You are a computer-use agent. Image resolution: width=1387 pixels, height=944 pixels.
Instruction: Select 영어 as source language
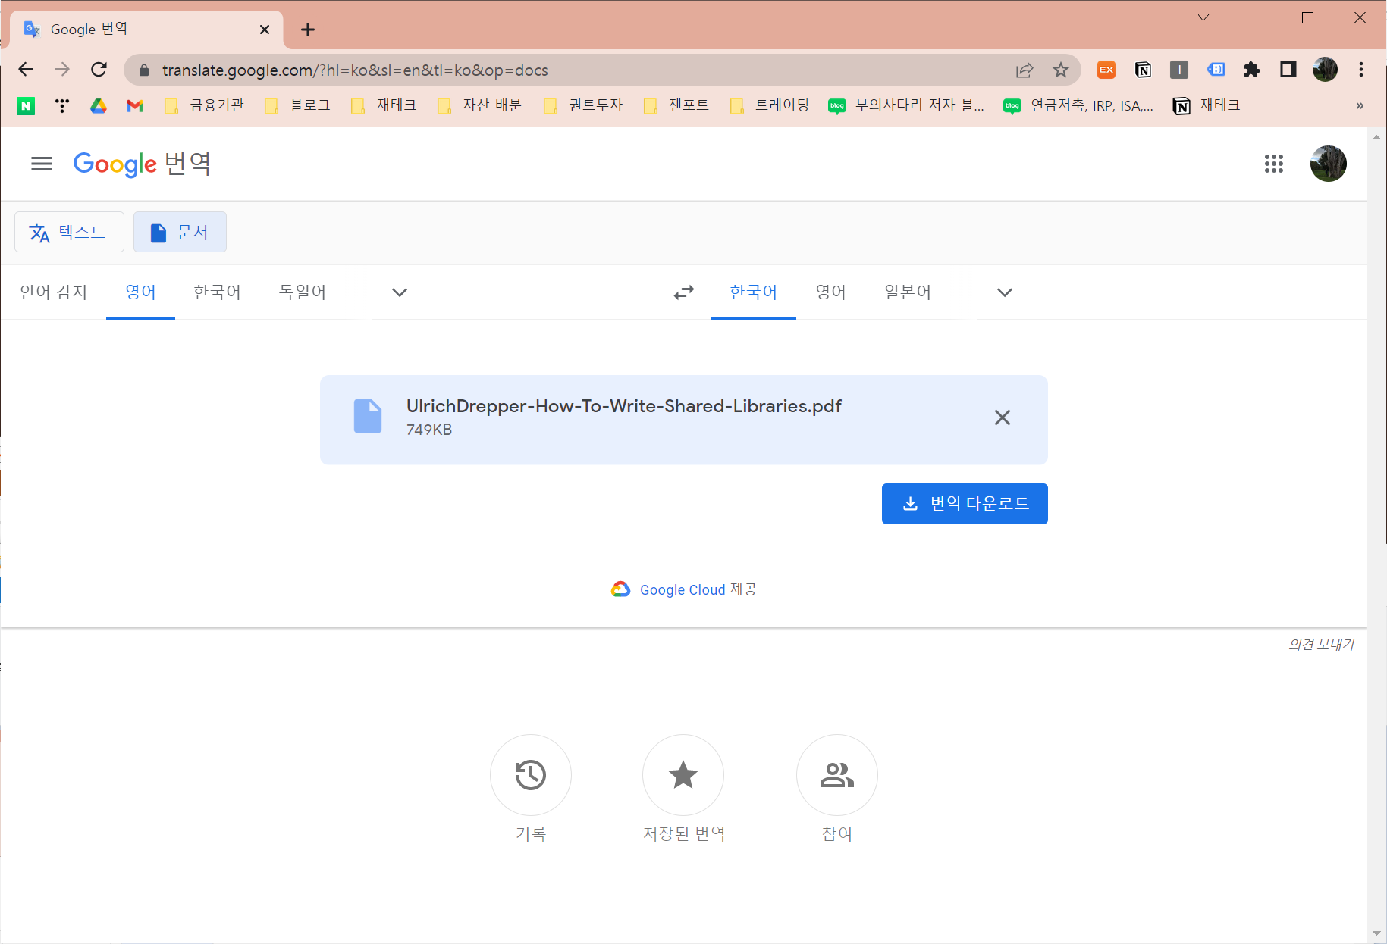coord(140,292)
